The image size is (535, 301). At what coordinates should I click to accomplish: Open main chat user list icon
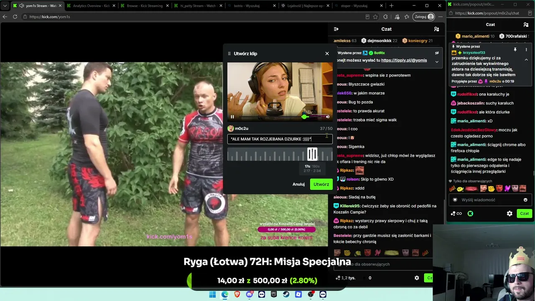coord(436,29)
